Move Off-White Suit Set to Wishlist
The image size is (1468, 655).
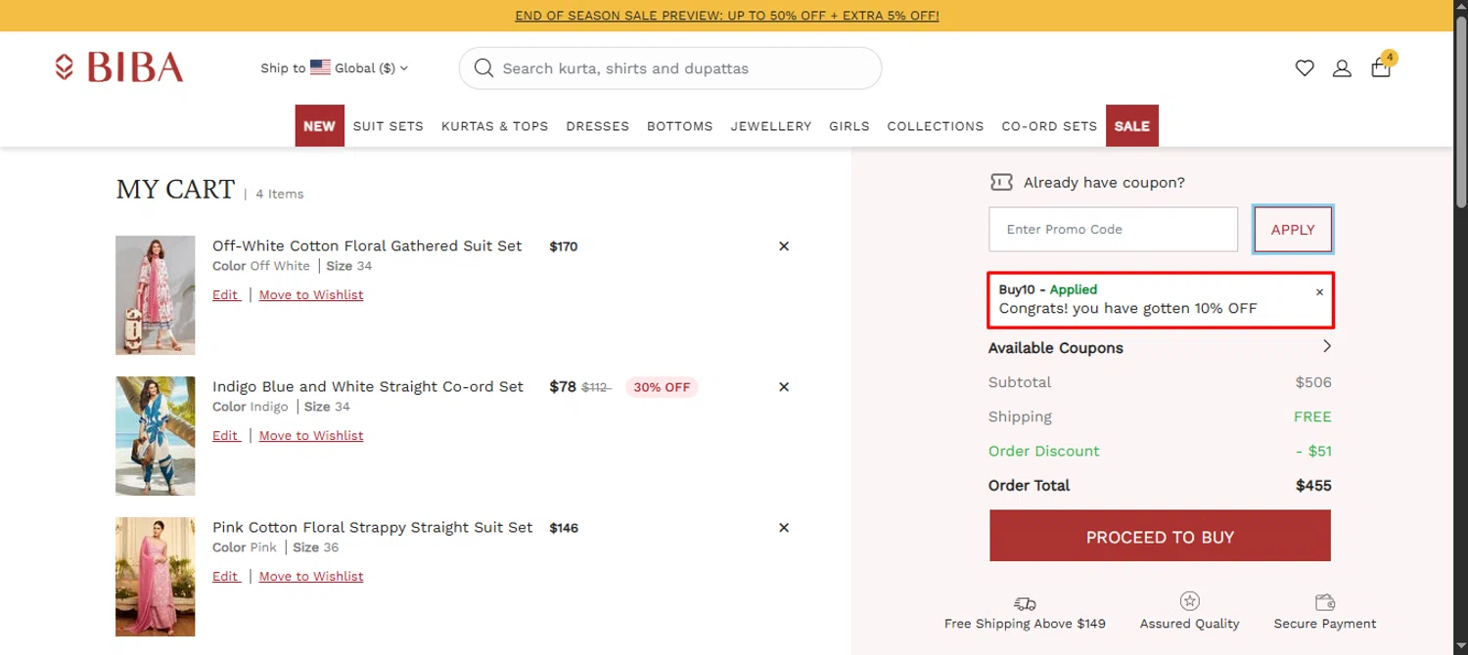point(311,294)
